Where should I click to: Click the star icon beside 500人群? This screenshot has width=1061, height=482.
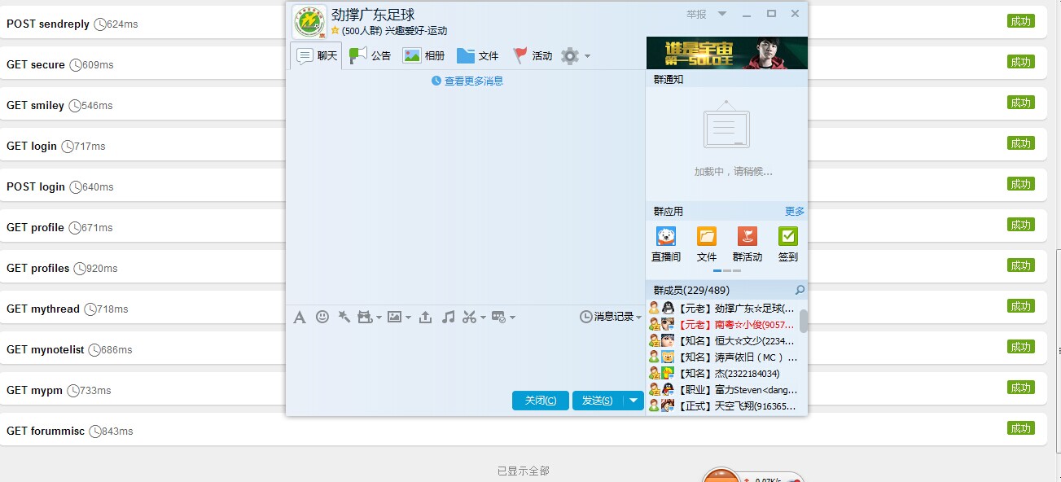(335, 31)
